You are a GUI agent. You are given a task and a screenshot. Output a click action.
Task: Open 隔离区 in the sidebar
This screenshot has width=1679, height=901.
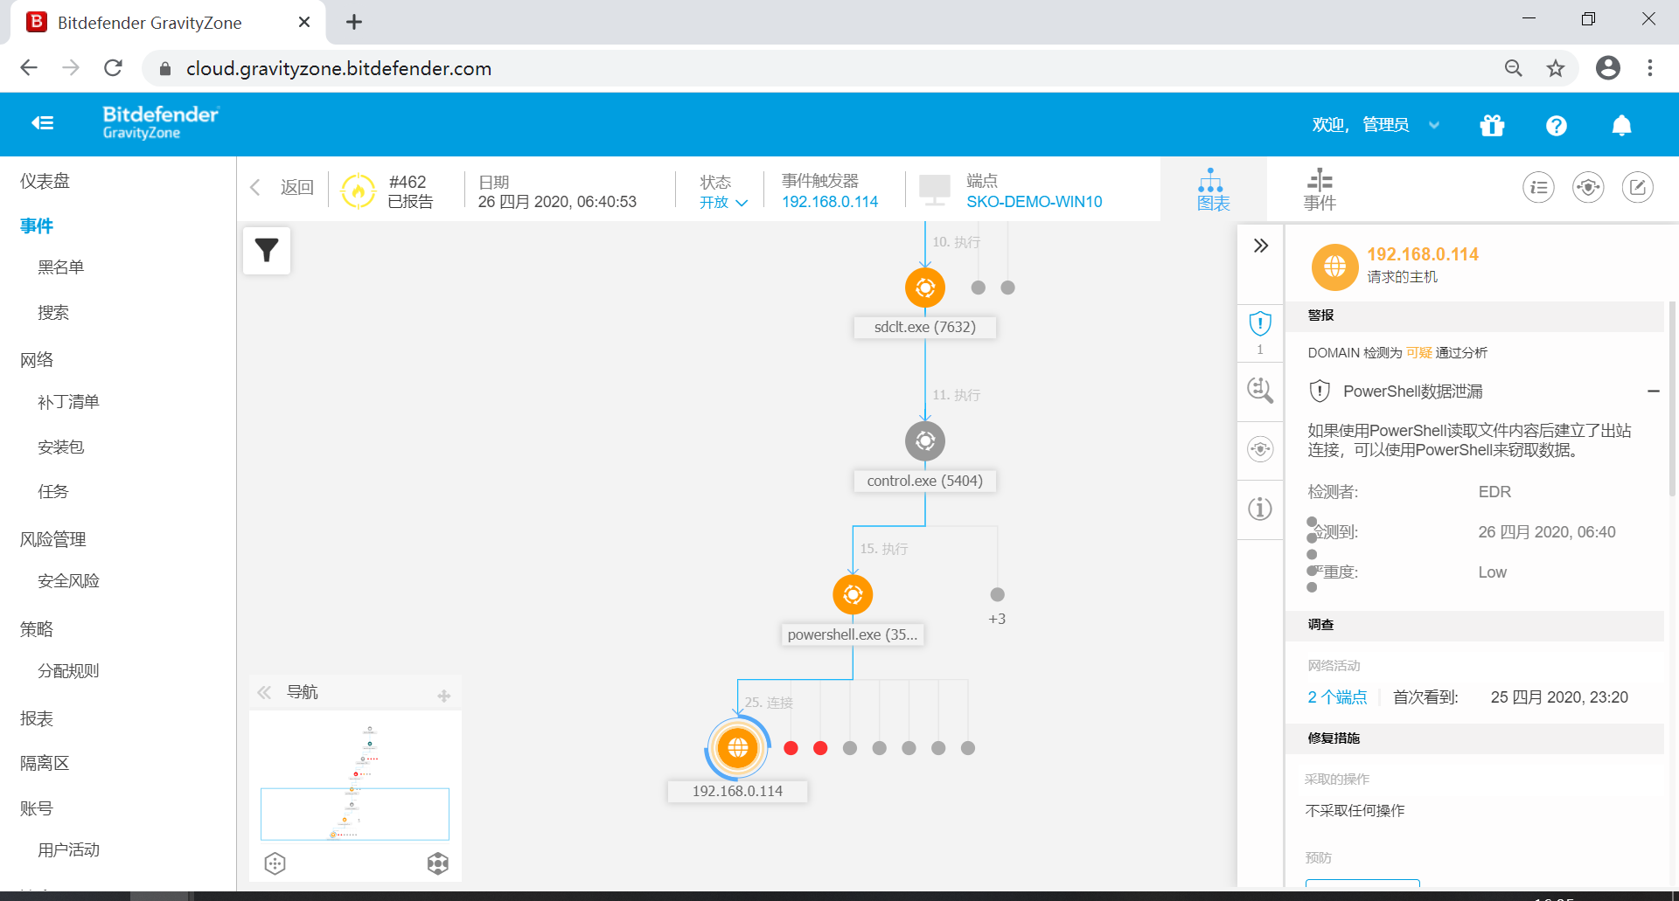[x=45, y=763]
